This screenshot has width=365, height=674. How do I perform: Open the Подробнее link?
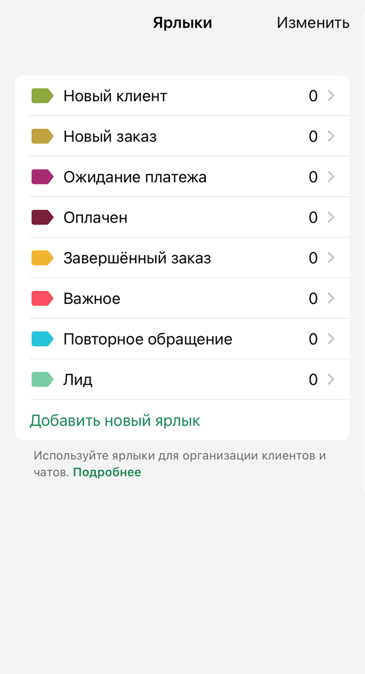click(107, 472)
